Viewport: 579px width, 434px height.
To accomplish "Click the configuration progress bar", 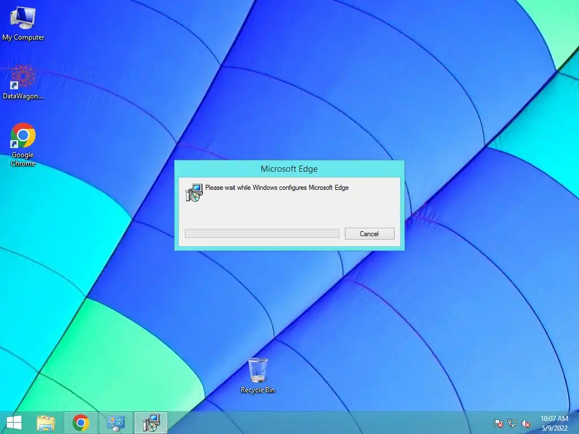I will [x=262, y=233].
